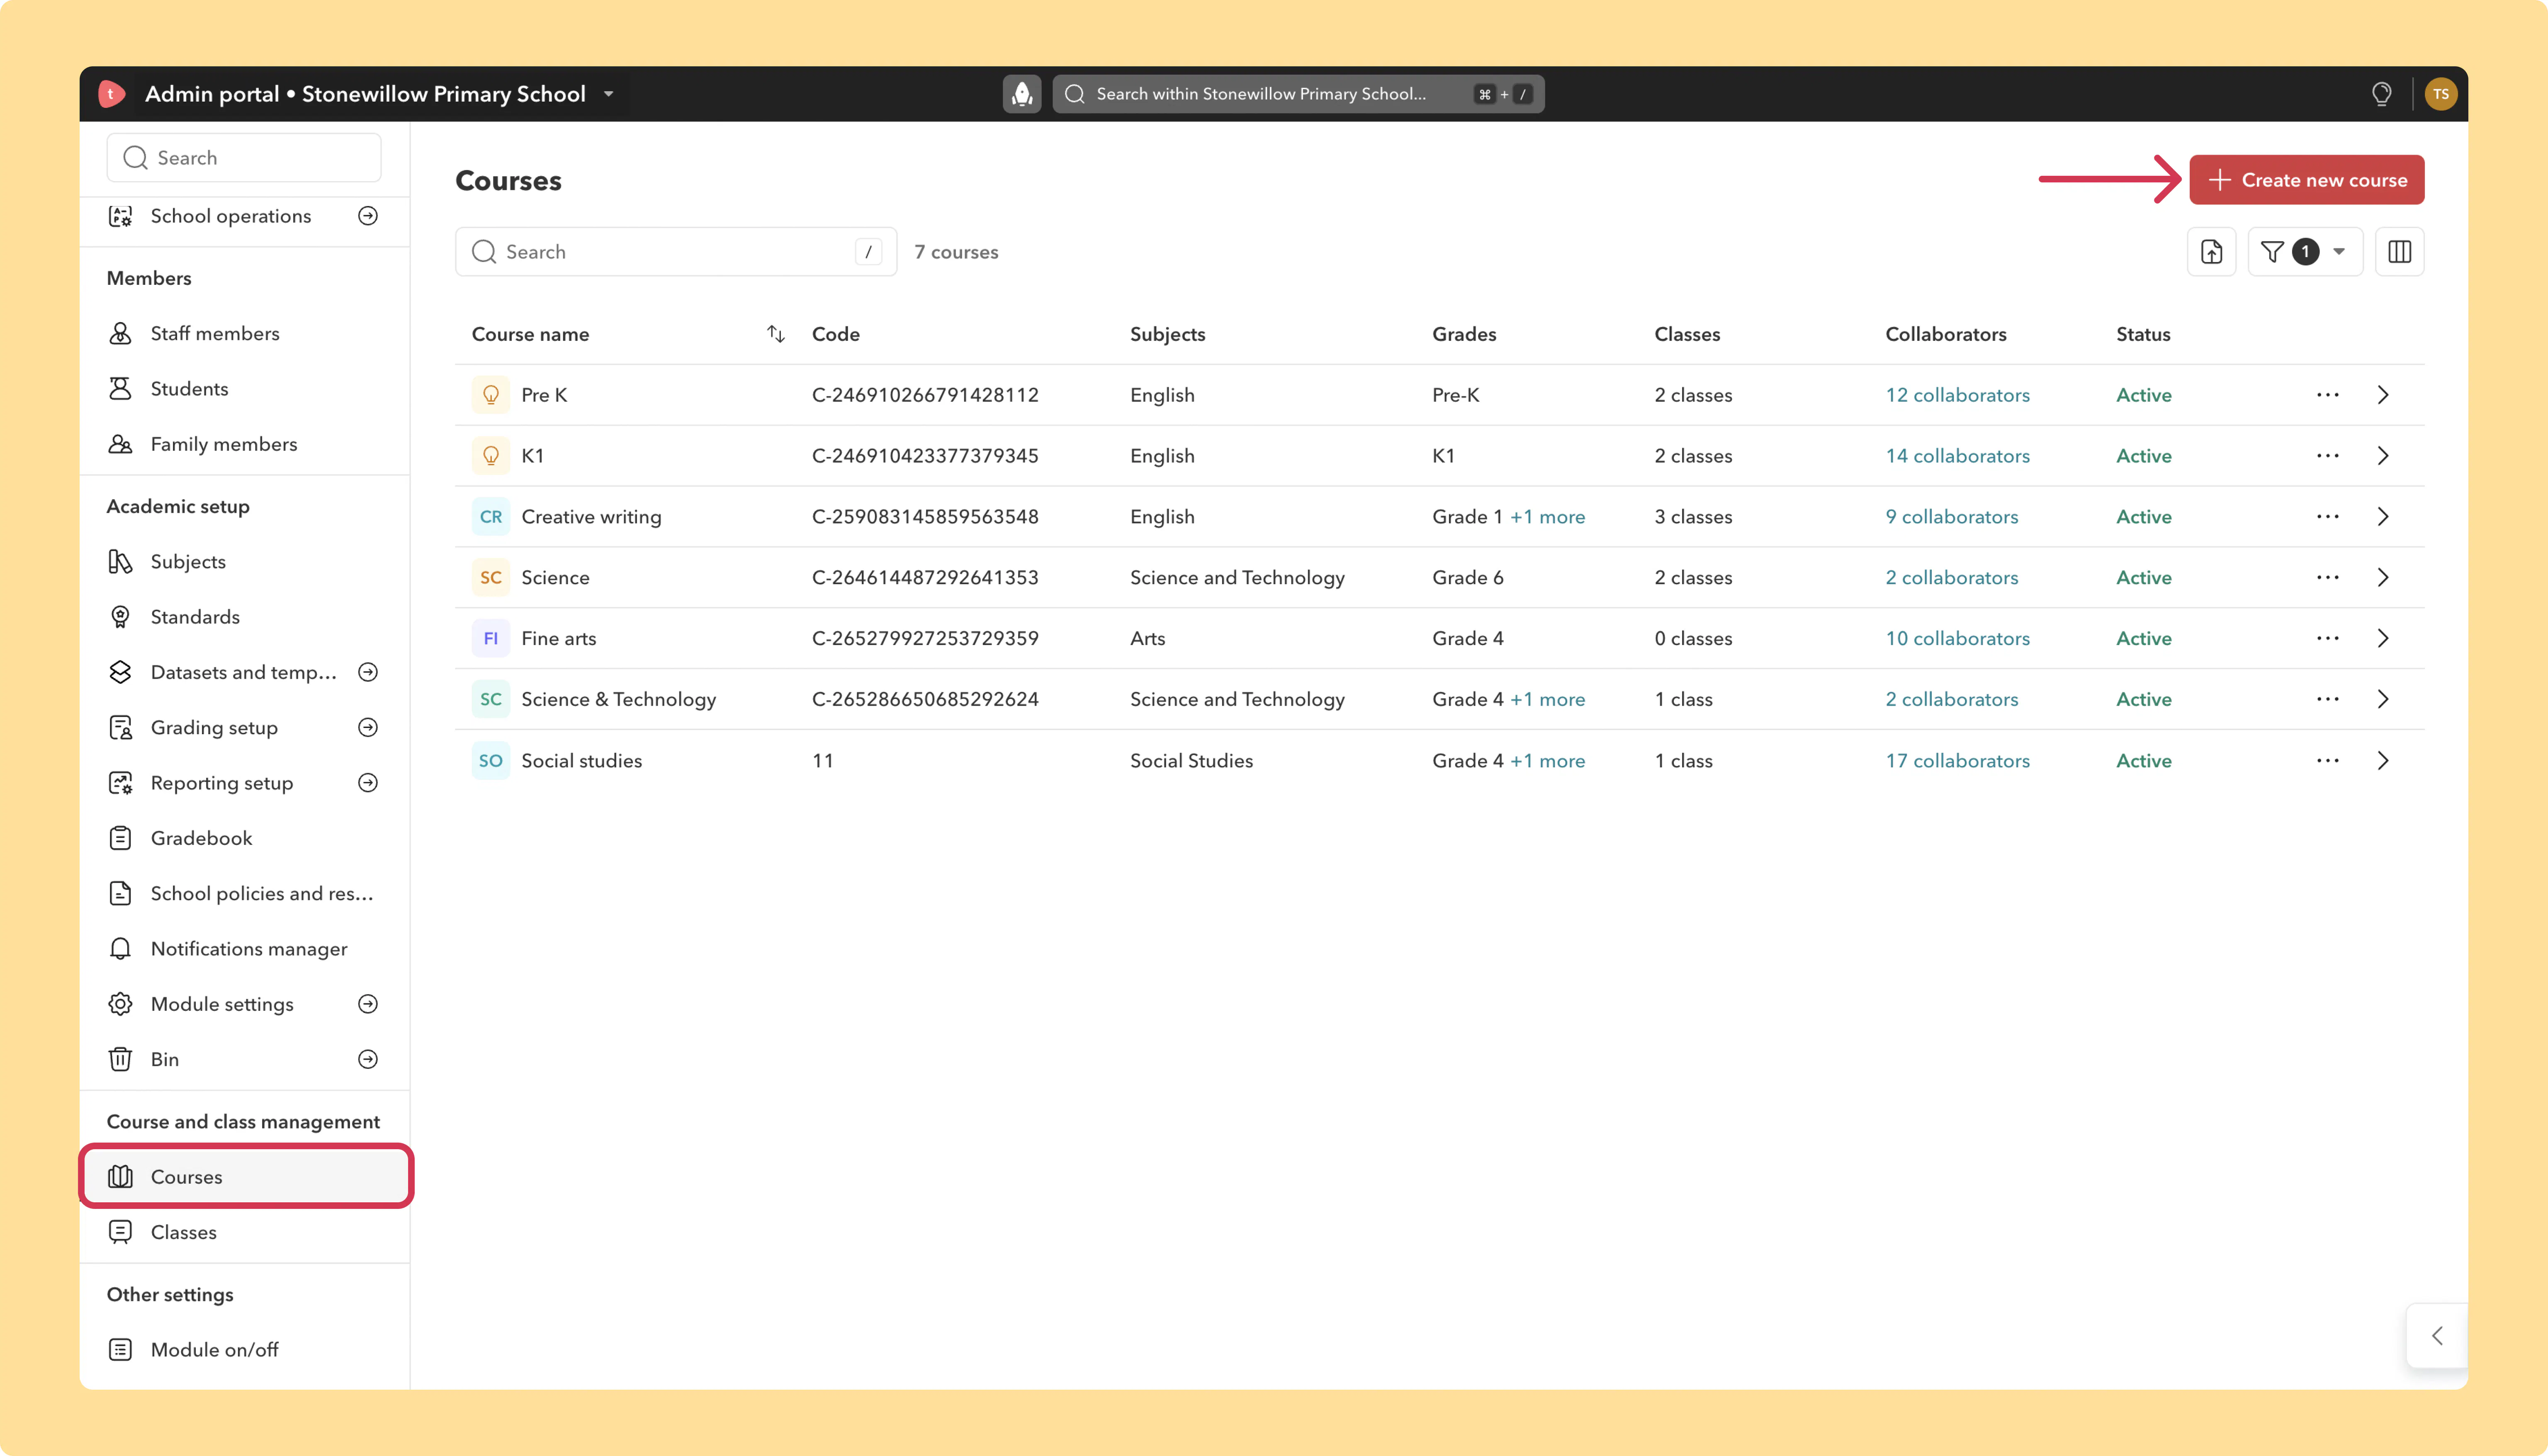The image size is (2548, 1456).
Task: Open Staff members in sidebar
Action: [x=244, y=334]
